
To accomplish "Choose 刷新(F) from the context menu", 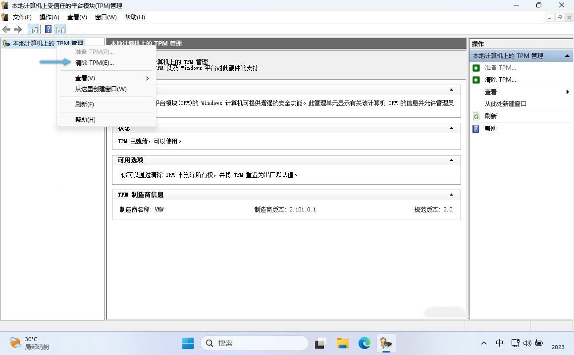I will click(x=85, y=104).
